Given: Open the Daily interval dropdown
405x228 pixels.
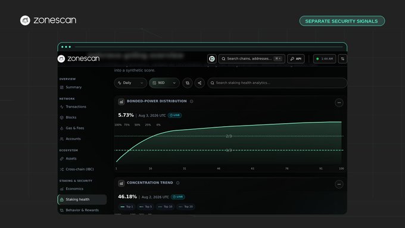Looking at the screenshot, I should click(x=130, y=83).
